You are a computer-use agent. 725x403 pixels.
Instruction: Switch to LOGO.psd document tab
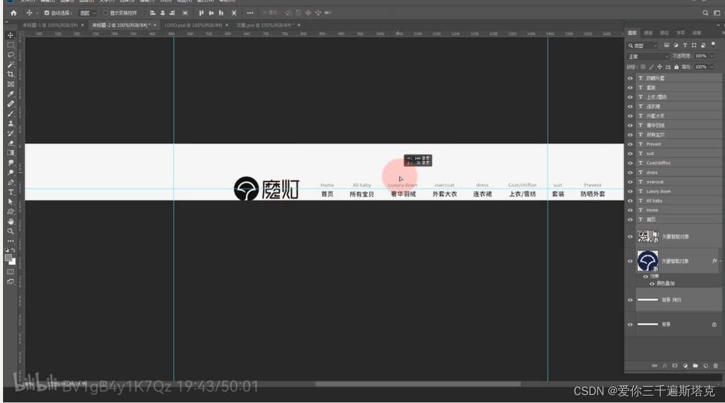[x=193, y=25]
